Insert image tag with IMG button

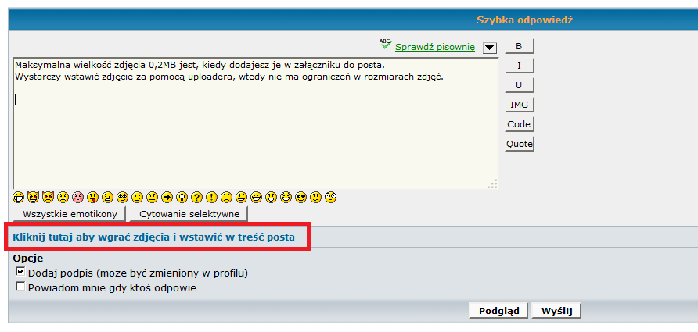(519, 105)
